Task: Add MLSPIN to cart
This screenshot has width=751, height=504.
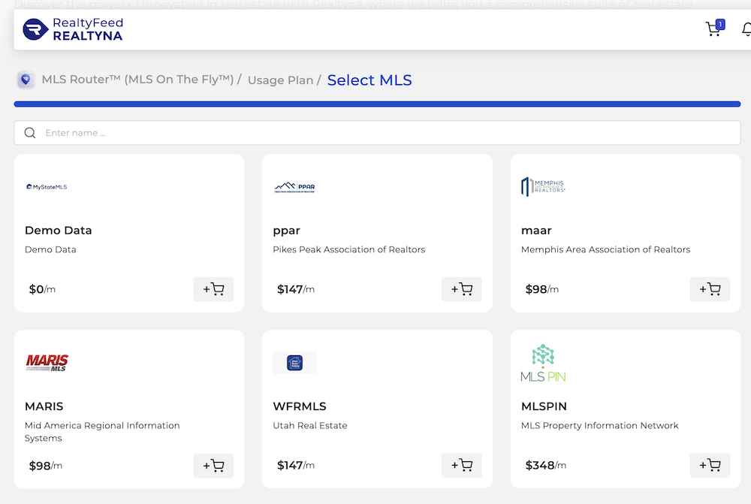Action: (x=710, y=465)
